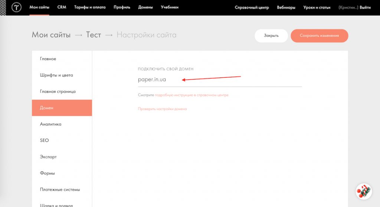Open Тарифы и оплата page
The width and height of the screenshot is (380, 207).
[x=90, y=7]
